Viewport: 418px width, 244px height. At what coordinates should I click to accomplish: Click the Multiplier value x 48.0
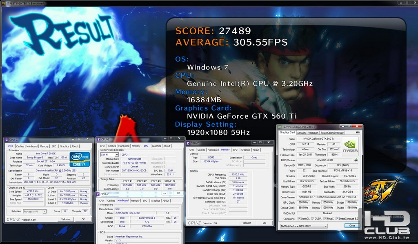click(33, 195)
